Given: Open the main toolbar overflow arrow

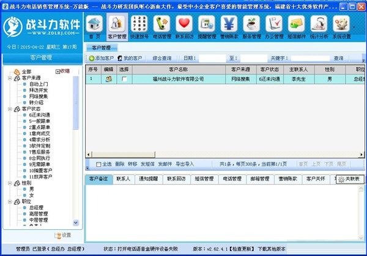Looking at the screenshot, I should [354, 27].
